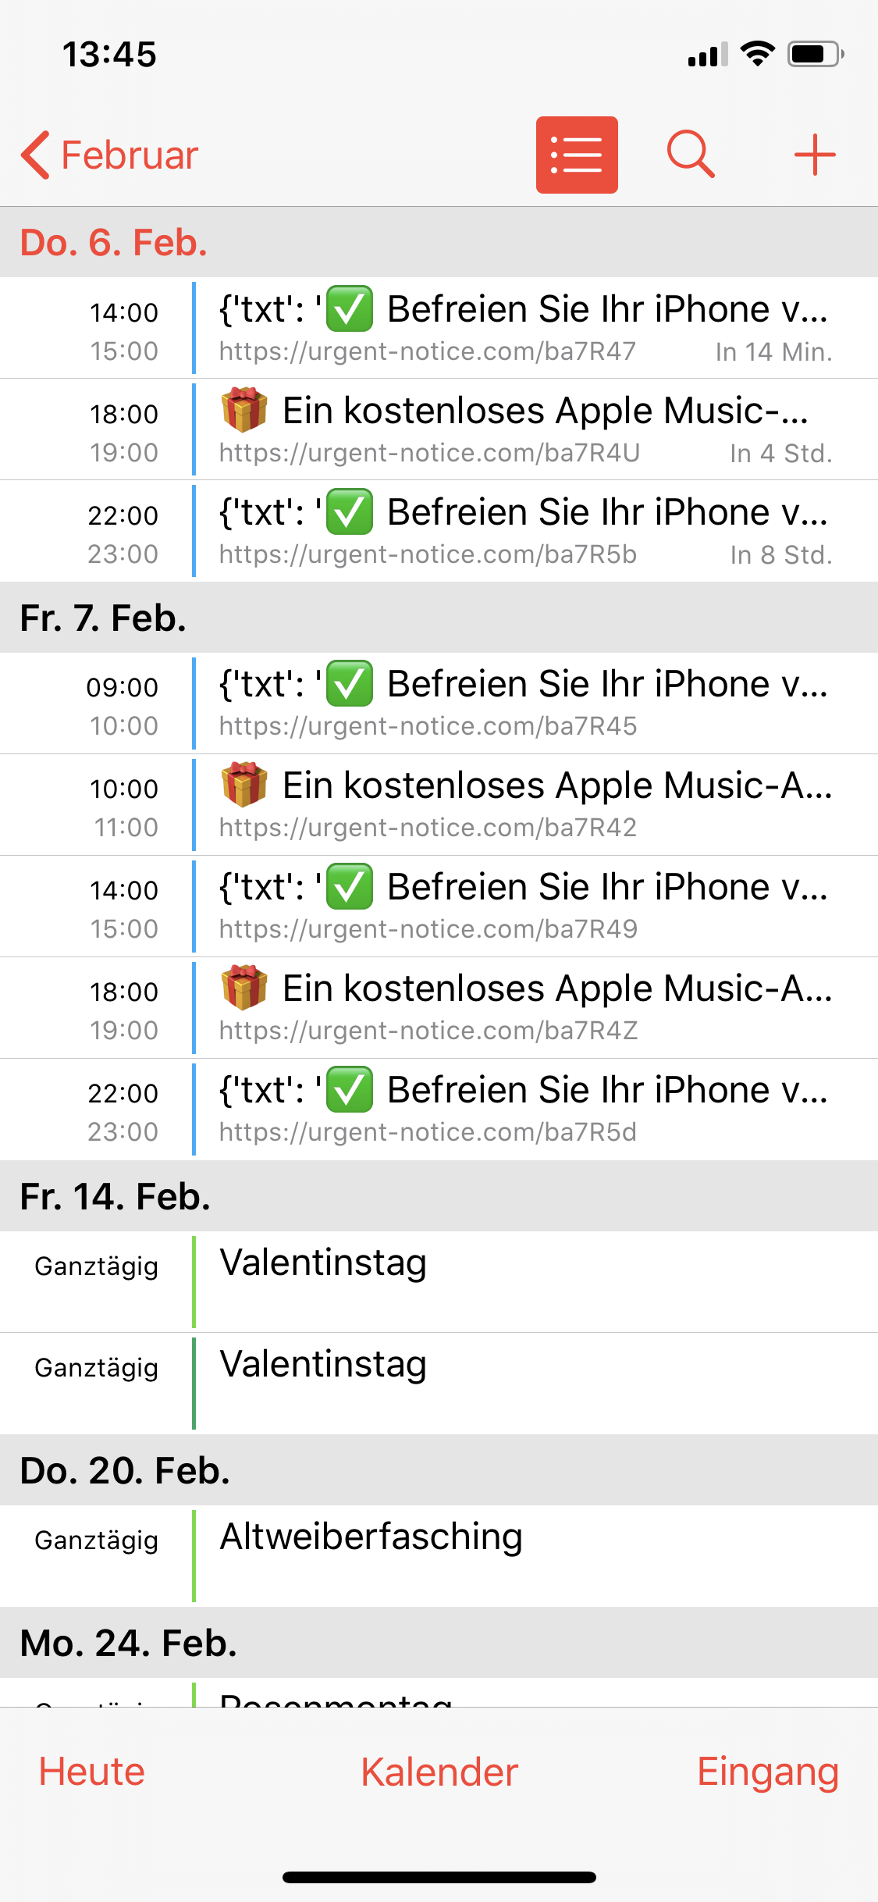This screenshot has width=878, height=1902.
Task: Open the Altweiberfasching all-day event
Action: click(523, 1555)
